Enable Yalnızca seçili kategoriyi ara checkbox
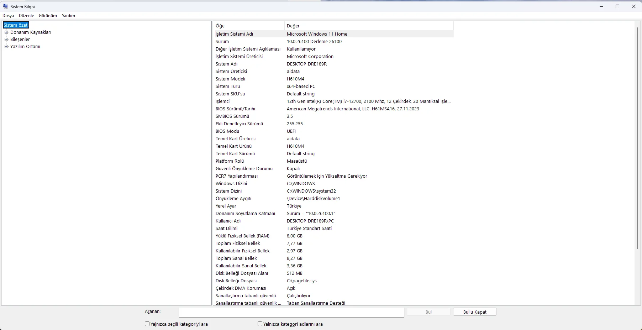The width and height of the screenshot is (642, 330). point(147,324)
